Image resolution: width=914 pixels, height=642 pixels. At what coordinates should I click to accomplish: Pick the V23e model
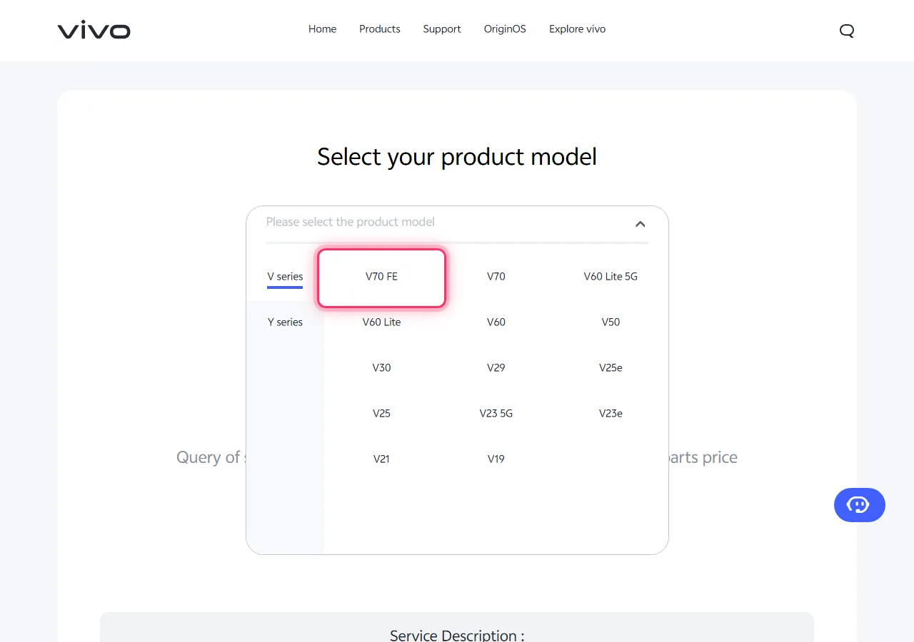(611, 414)
